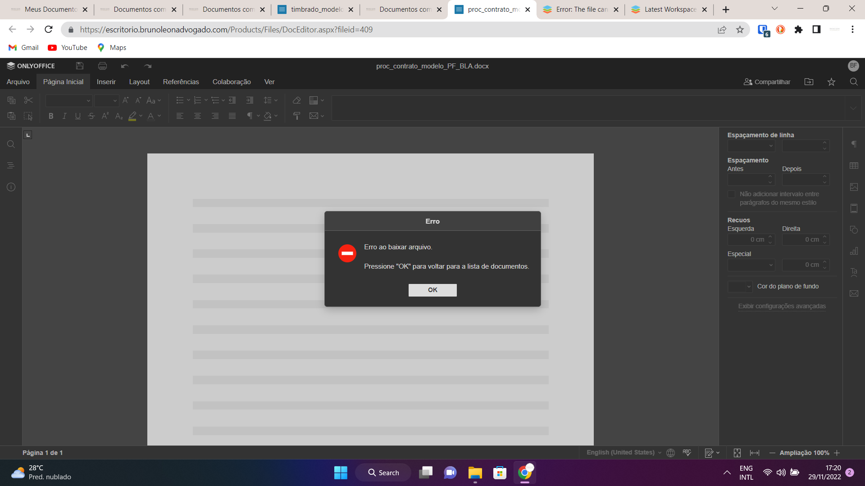Toggle nonprinting characters paragraph mark
This screenshot has height=486, width=865.
[x=250, y=116]
